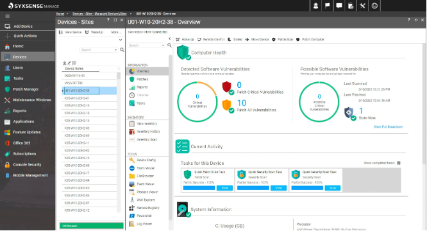
Task: Click the flag icon in top bar
Action: (x=328, y=6)
